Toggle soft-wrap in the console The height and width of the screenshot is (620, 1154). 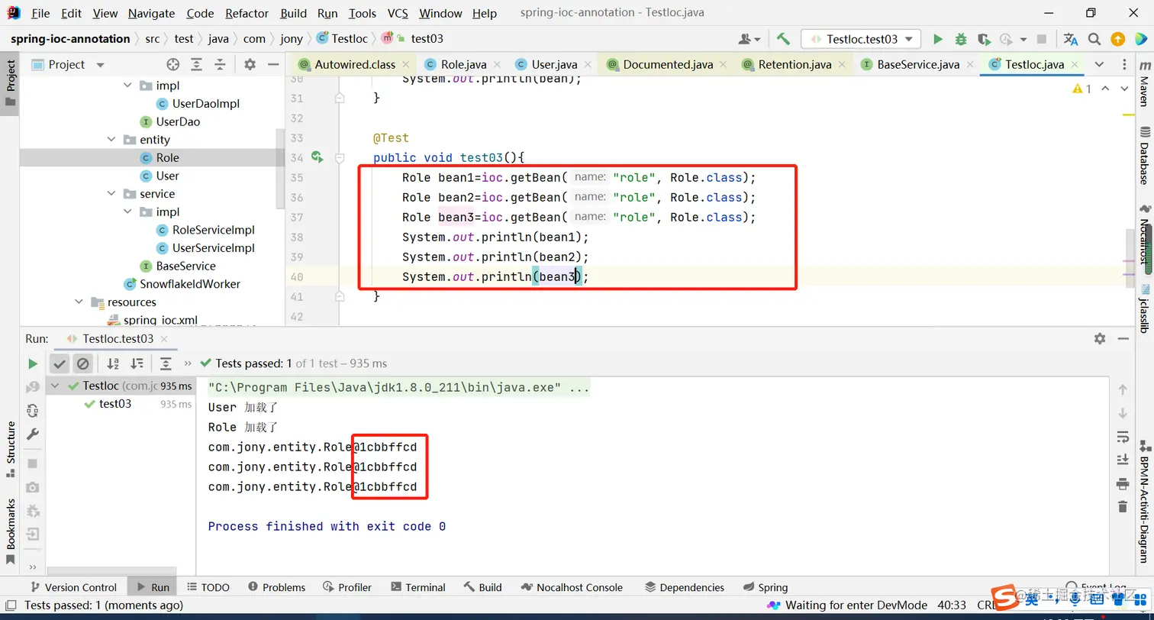click(x=1122, y=437)
